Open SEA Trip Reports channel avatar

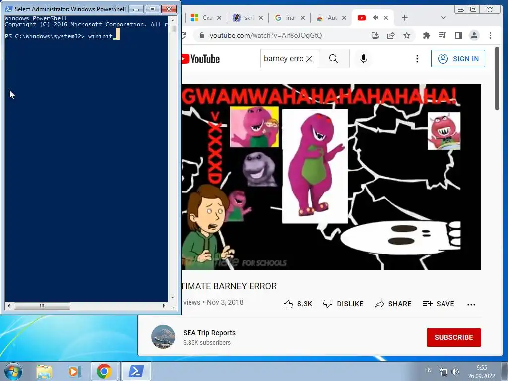point(163,337)
